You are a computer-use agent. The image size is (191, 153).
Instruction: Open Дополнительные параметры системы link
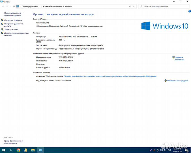16,34
